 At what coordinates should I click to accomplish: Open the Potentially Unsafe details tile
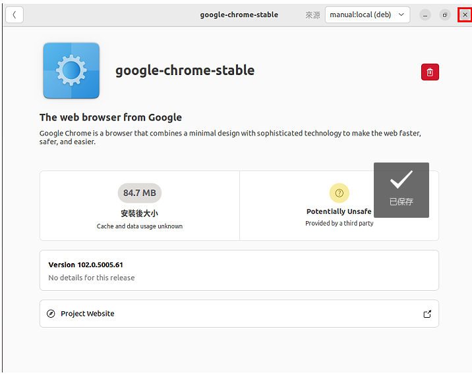point(339,205)
